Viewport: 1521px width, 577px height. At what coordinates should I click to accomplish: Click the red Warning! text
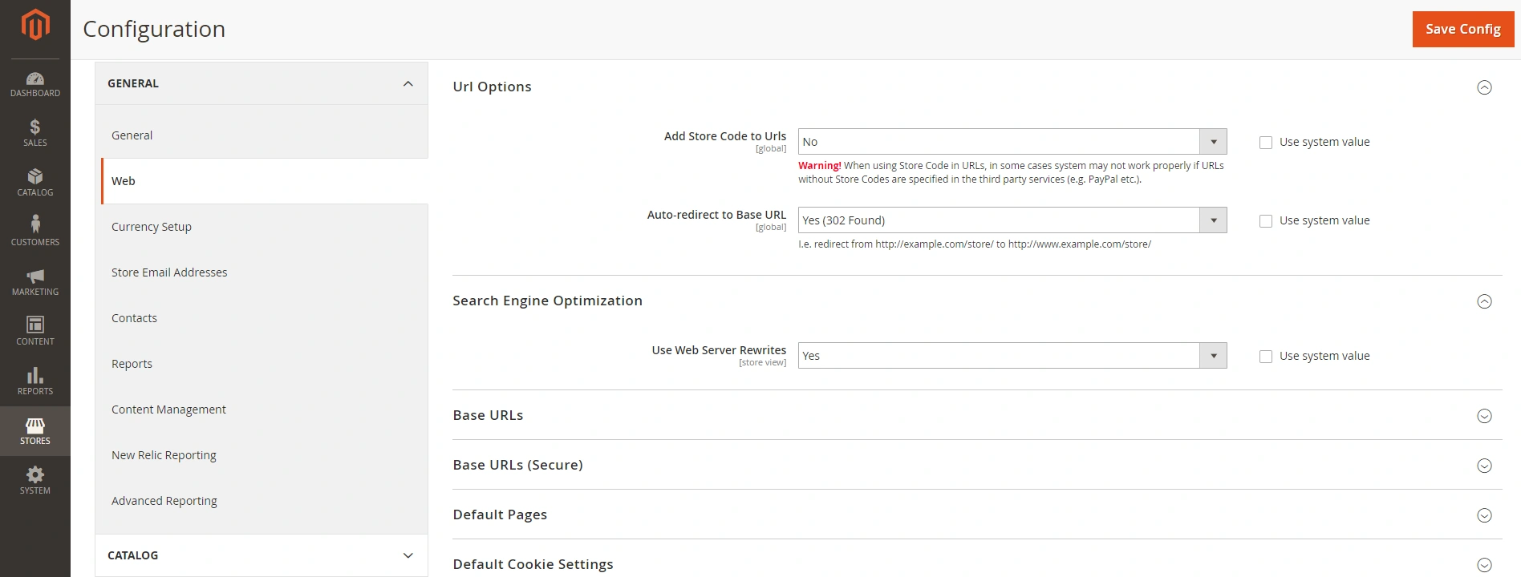(x=819, y=166)
